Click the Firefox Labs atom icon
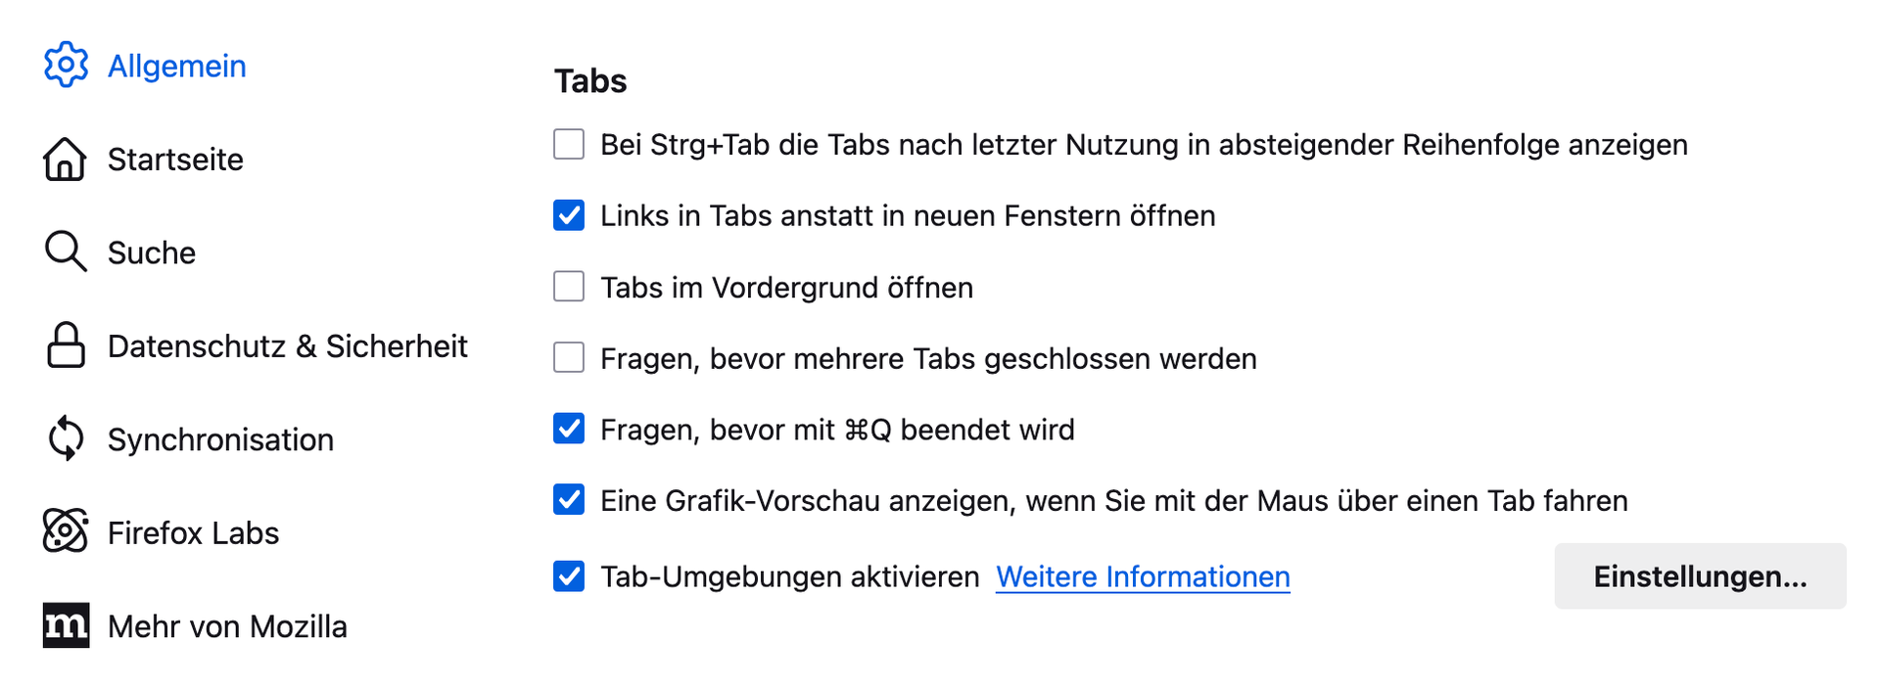The width and height of the screenshot is (1880, 687). 66,531
